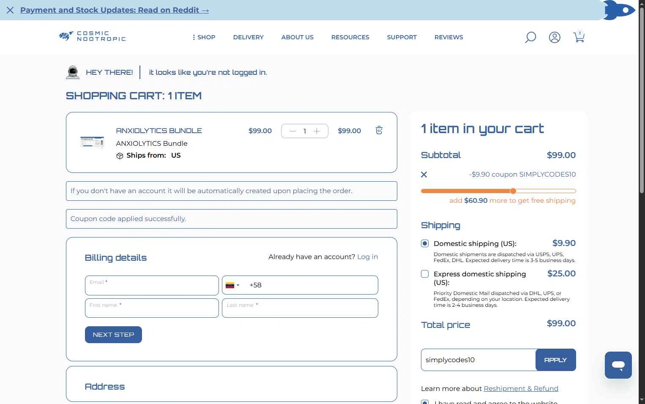Open the ABOUT US menu item

tap(297, 37)
